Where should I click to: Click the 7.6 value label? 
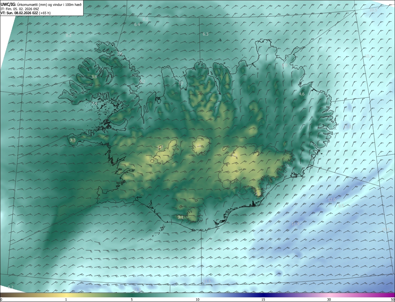120,53
